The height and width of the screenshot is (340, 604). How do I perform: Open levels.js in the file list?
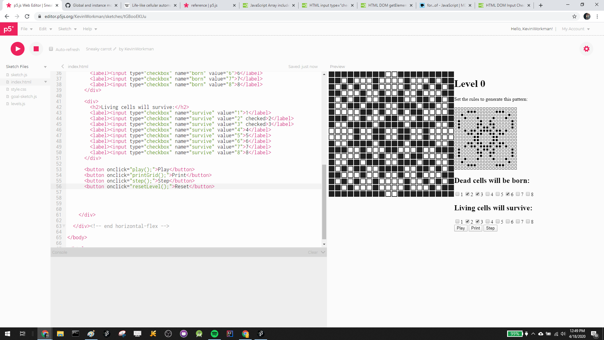tap(18, 104)
